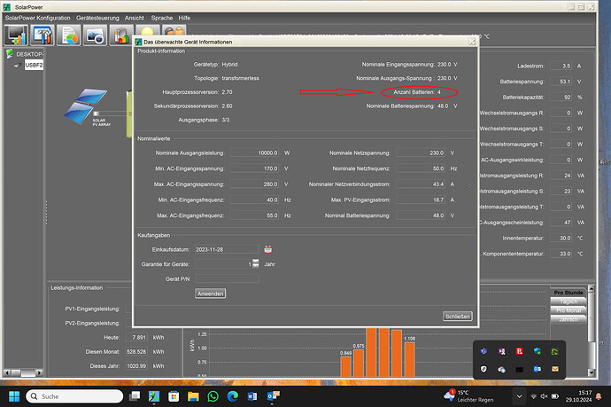
Task: Click the Einkaufsdatum date field
Action: coord(227,249)
